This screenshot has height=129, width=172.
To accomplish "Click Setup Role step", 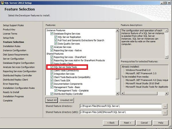I will (8, 38).
